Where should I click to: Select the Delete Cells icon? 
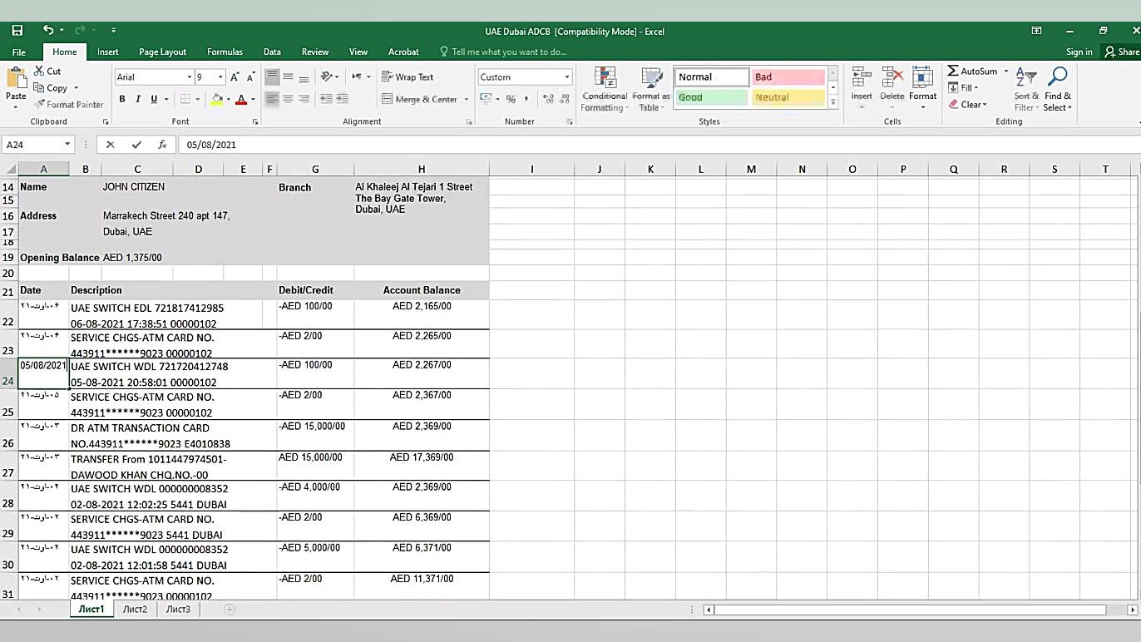click(x=892, y=89)
